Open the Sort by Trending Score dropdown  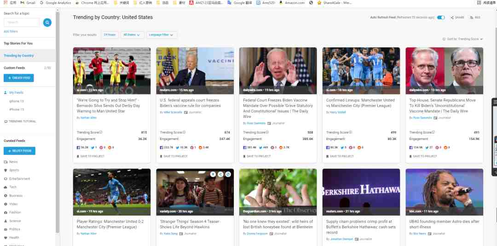(463, 39)
